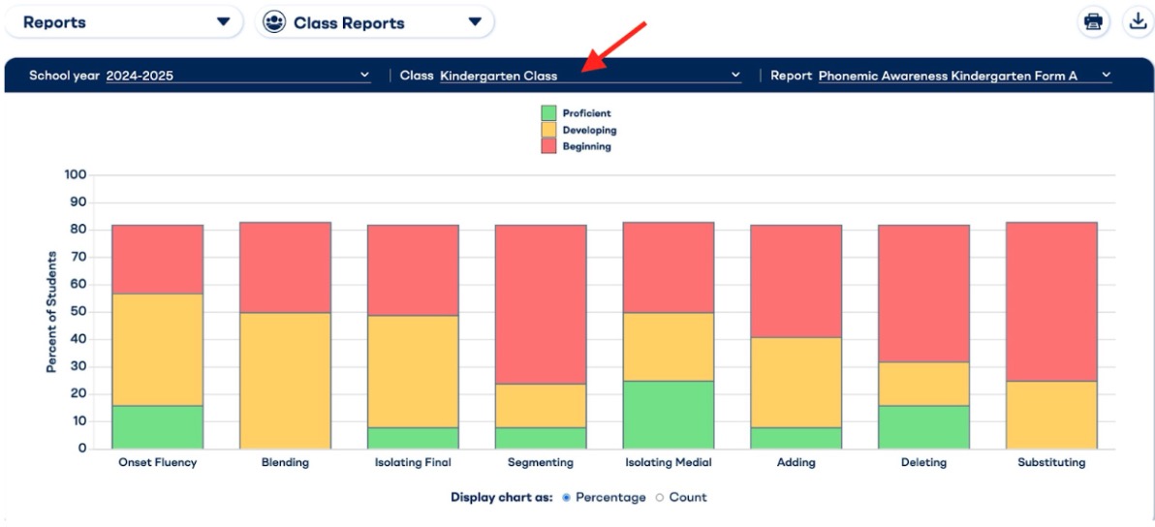Click the Class Reports group icon
The height and width of the screenshot is (527, 1155).
pyautogui.click(x=274, y=23)
